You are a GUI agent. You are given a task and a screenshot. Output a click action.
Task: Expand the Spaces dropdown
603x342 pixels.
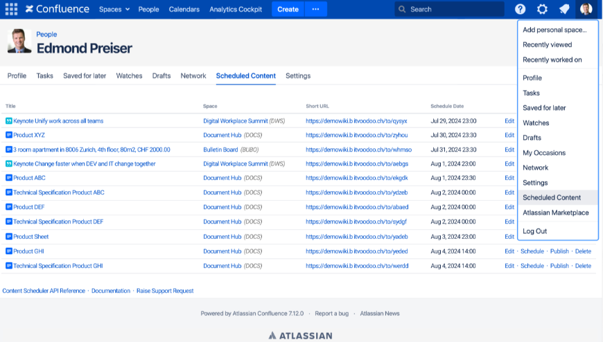pyautogui.click(x=114, y=9)
